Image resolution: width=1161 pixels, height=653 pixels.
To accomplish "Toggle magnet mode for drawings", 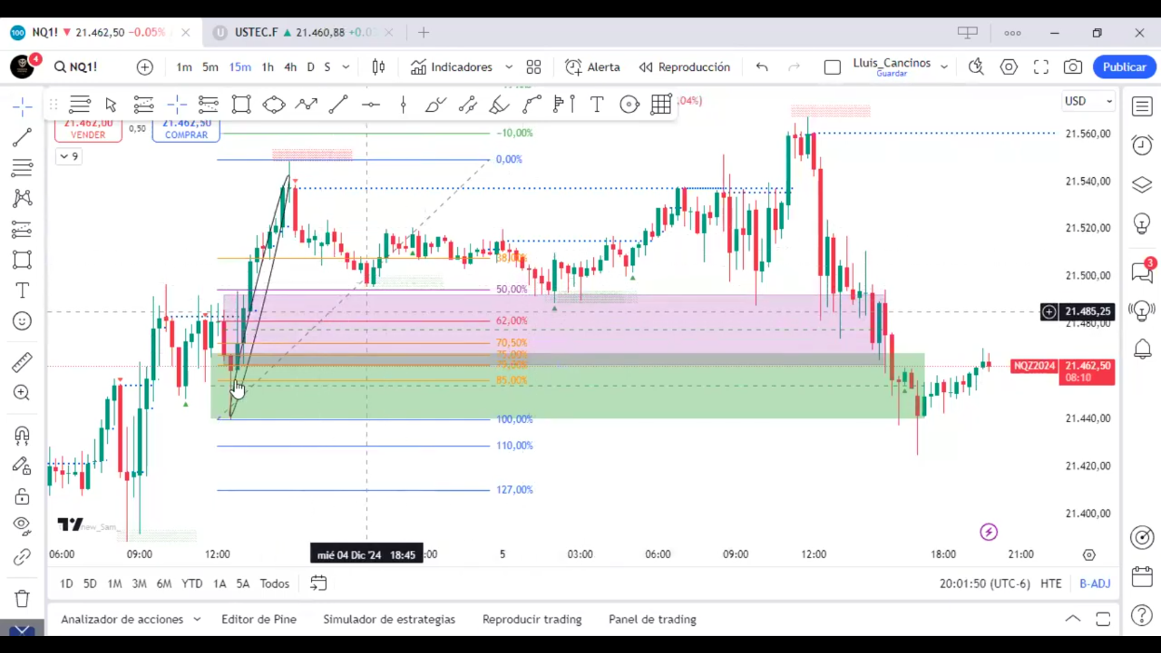I will click(x=22, y=435).
